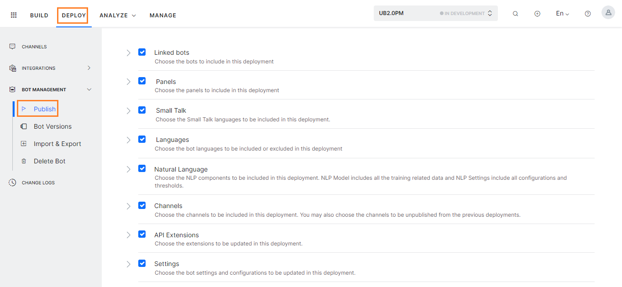
Task: Disable the Small Talk checkbox
Action: coord(142,110)
